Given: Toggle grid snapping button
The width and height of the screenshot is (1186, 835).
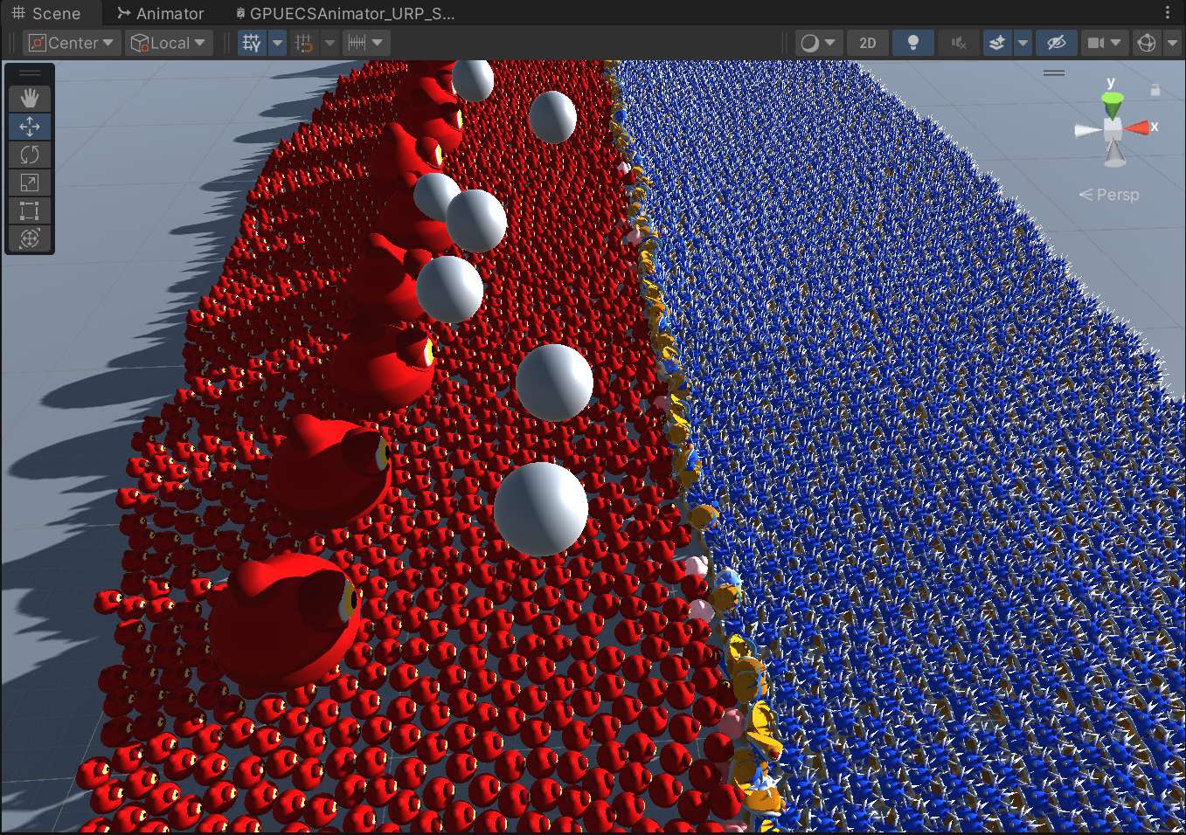Looking at the screenshot, I should click(x=304, y=43).
